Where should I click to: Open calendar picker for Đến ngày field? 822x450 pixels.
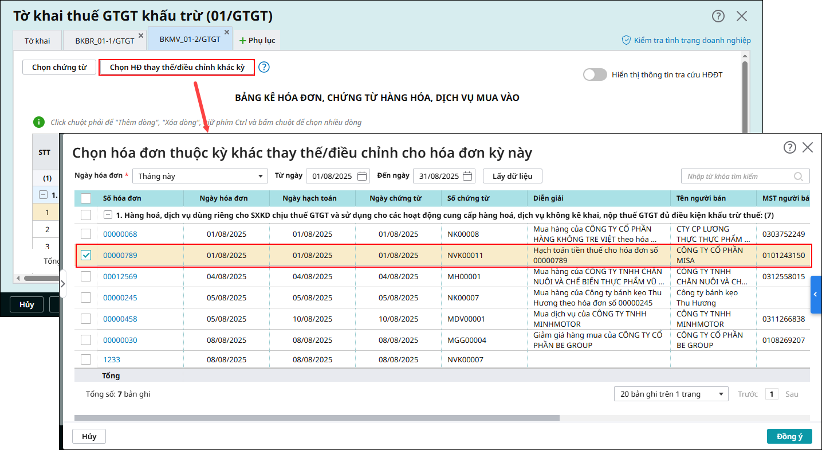(468, 176)
